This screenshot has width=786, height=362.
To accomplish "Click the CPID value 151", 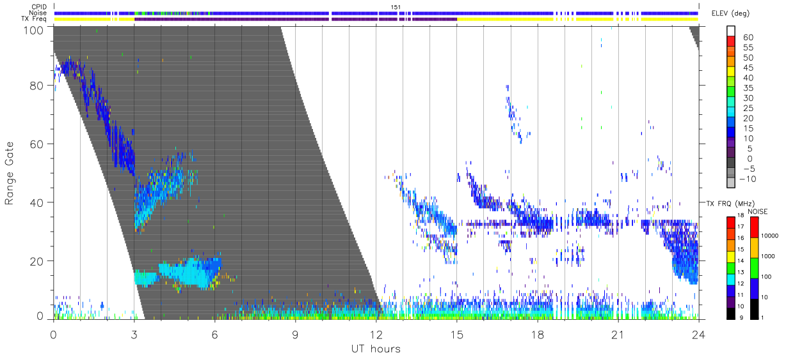I will [x=395, y=7].
